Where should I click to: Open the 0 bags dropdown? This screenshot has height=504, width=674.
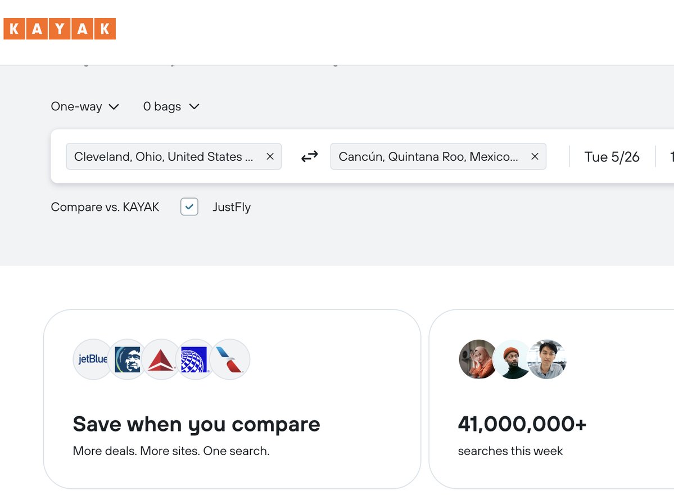(x=171, y=106)
